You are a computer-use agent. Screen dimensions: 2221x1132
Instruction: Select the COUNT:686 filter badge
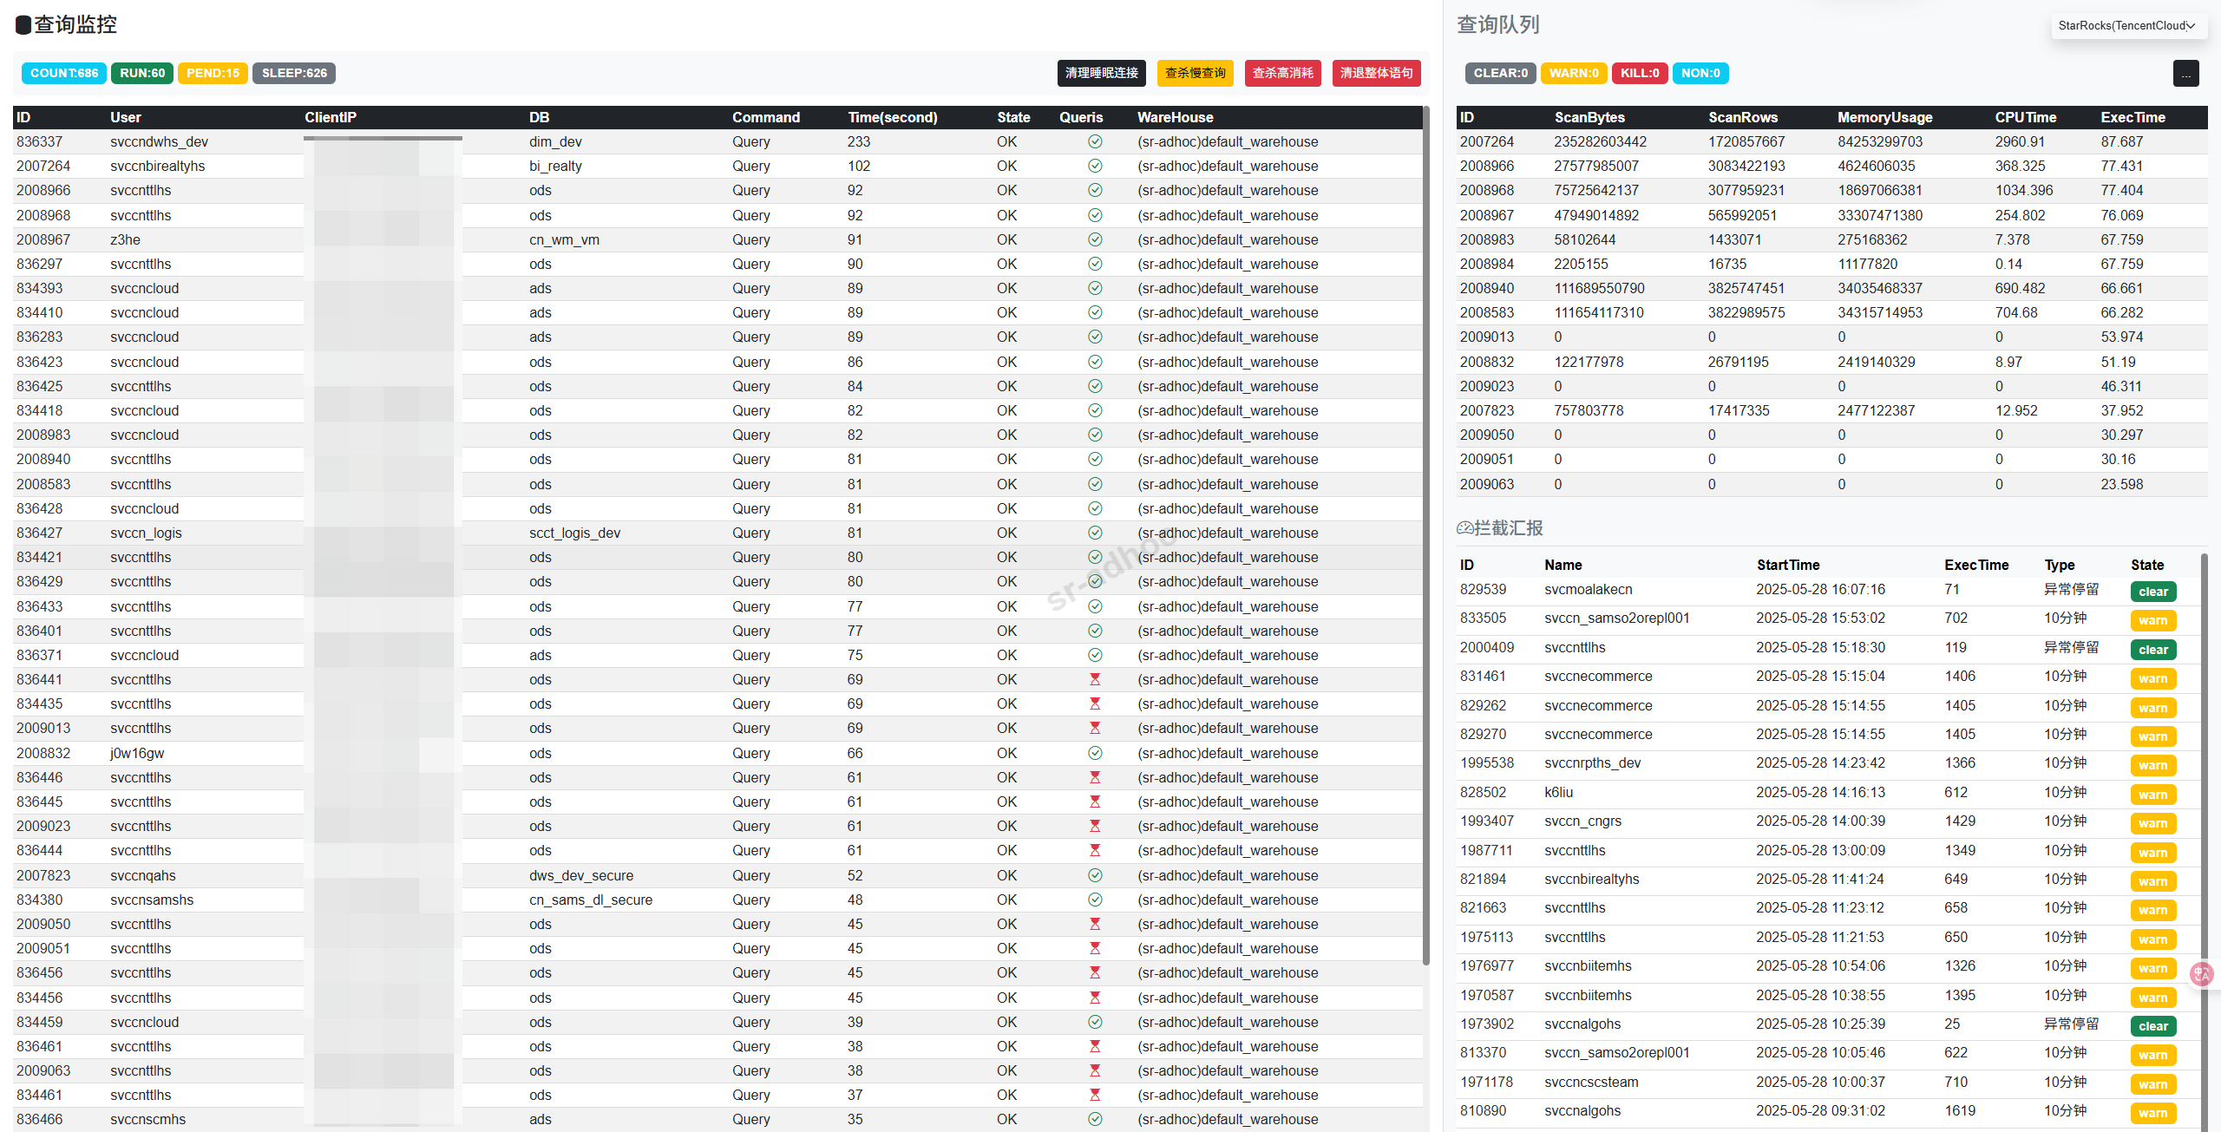(64, 73)
